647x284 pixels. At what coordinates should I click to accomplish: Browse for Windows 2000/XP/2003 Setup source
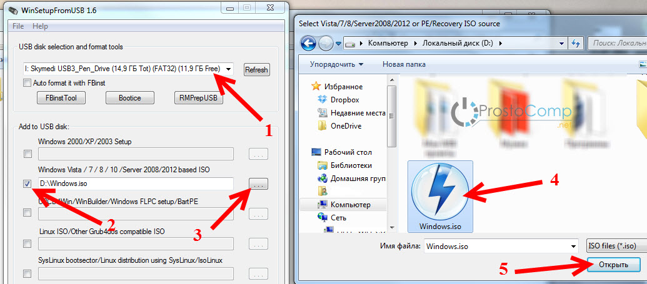pos(258,154)
